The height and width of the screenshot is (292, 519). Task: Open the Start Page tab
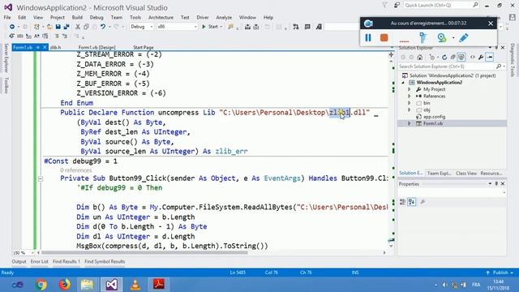[143, 47]
